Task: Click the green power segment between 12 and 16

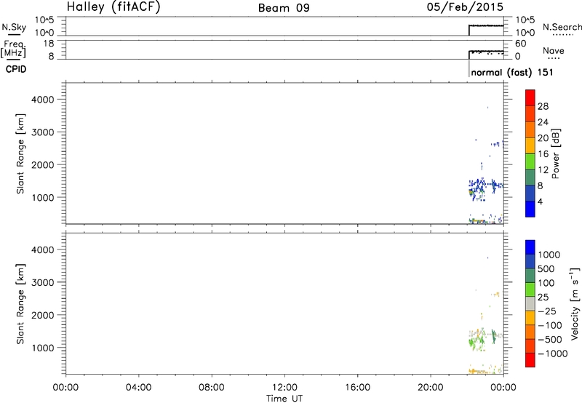Action: coord(530,161)
